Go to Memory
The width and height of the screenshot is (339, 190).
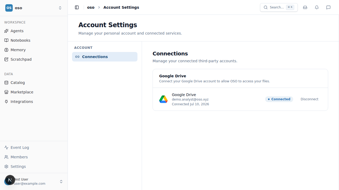[x=34, y=50]
